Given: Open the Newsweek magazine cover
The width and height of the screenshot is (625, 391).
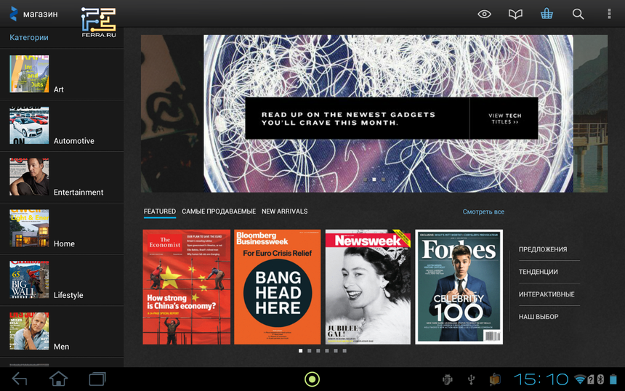Looking at the screenshot, I should [x=368, y=287].
